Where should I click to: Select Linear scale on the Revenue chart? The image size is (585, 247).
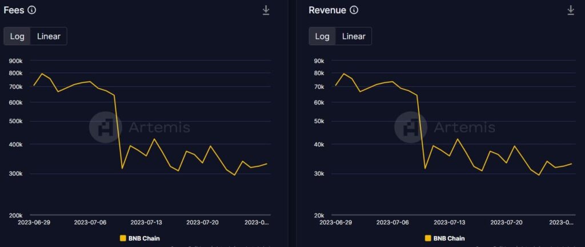pos(354,36)
